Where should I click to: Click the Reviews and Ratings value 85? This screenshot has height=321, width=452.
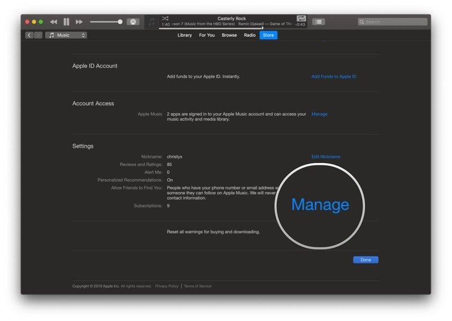point(169,164)
